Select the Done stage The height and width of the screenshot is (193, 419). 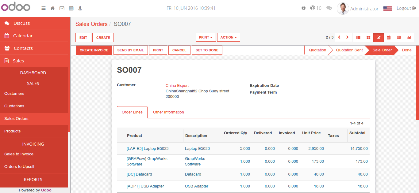coord(407,50)
